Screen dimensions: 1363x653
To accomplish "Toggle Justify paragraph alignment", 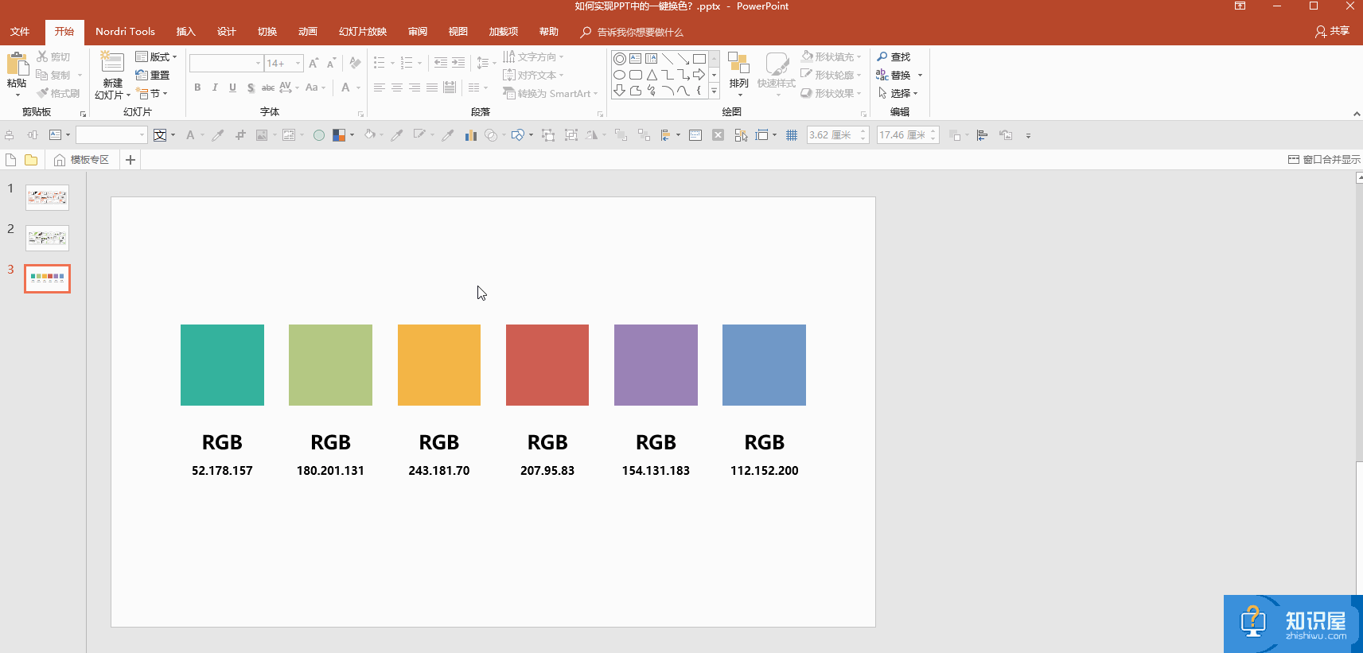I will [x=432, y=87].
